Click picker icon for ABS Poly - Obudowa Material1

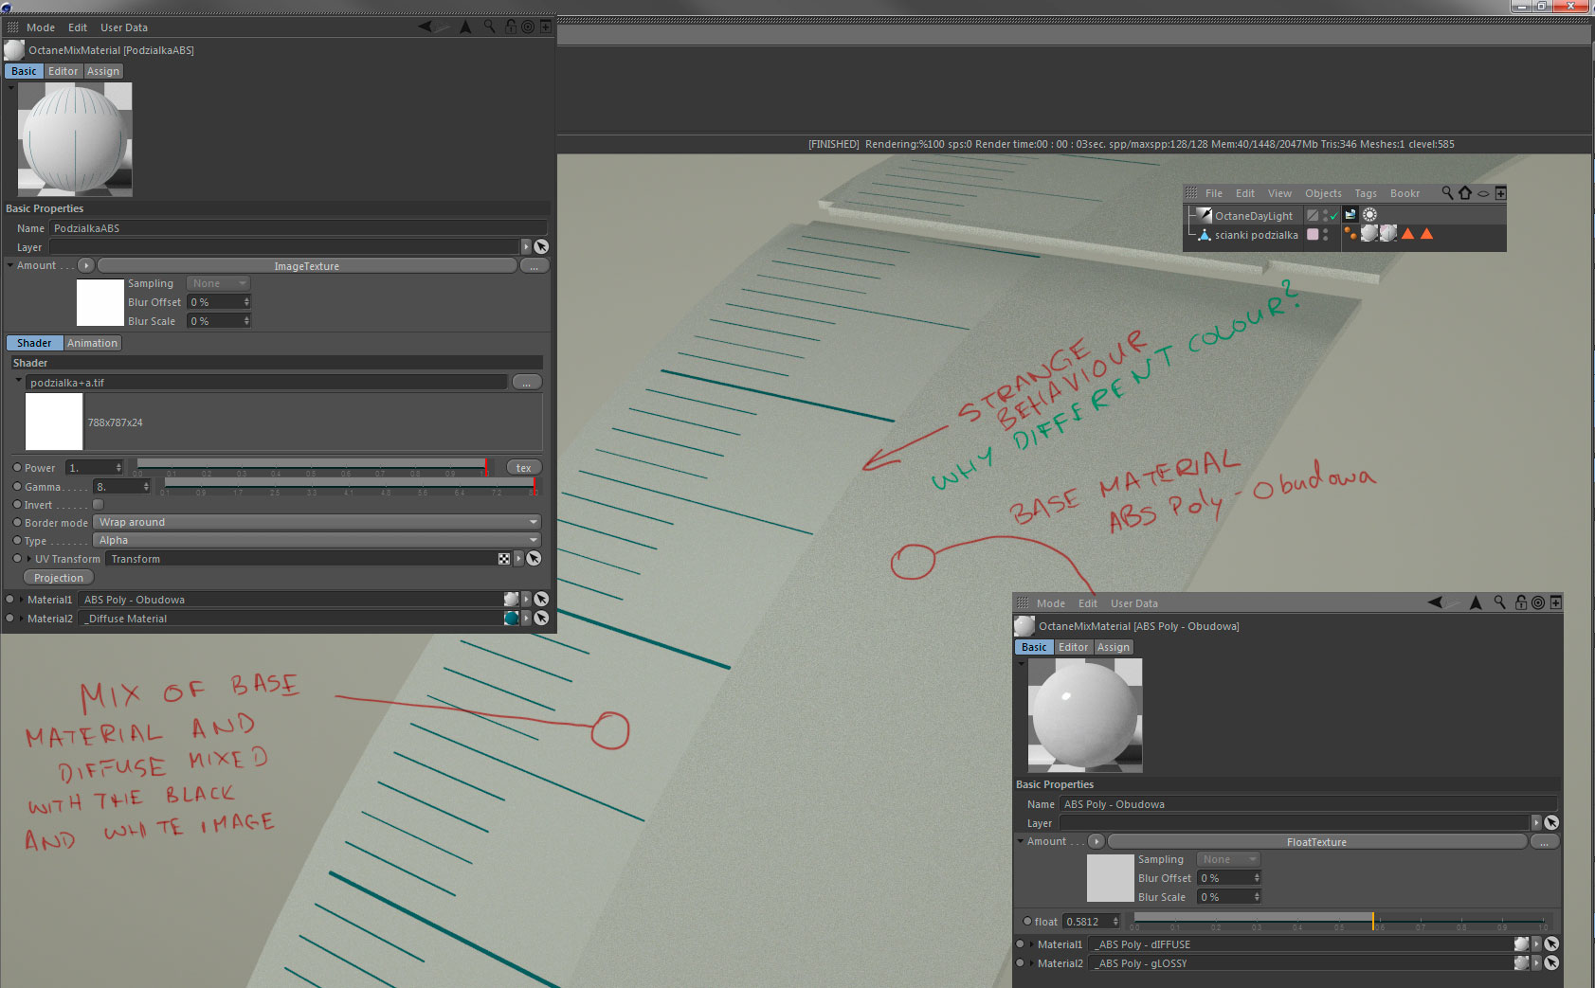pos(541,599)
